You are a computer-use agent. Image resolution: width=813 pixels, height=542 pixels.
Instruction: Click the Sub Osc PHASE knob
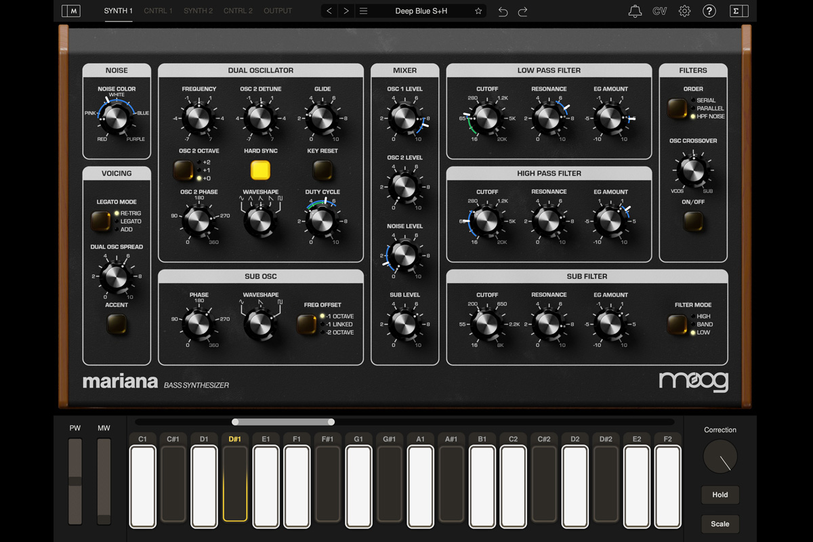199,324
